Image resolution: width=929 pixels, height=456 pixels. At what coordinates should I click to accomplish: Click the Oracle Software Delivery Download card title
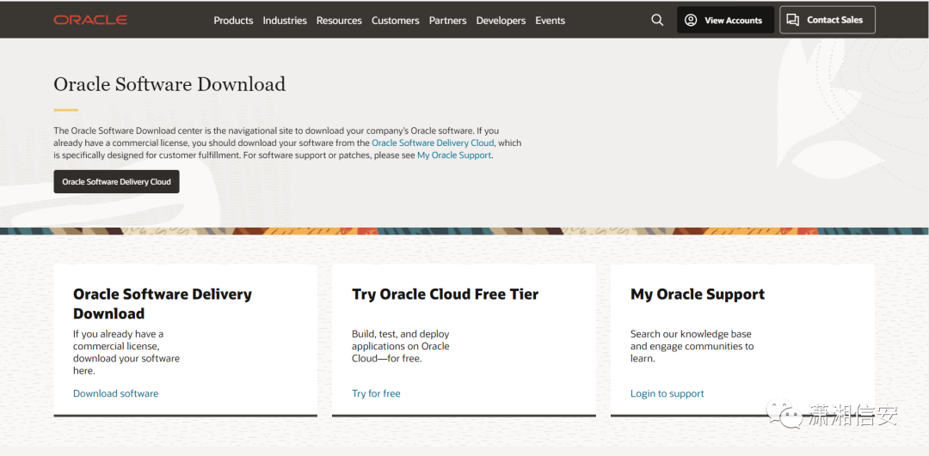[x=163, y=303]
